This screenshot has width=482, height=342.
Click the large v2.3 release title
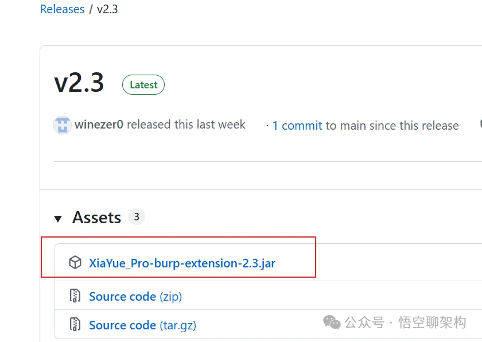[x=79, y=83]
